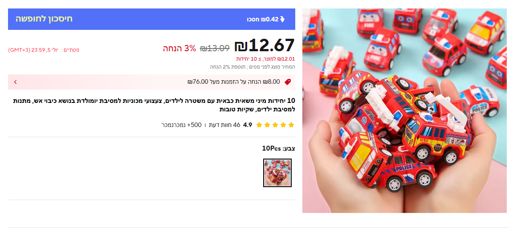Viewport: 509px width, 229px height.
Task: Click the ₪12.67 current price
Action: [265, 45]
